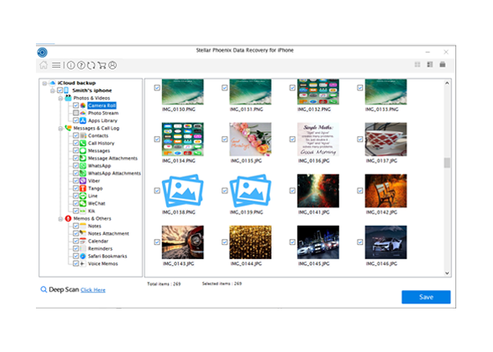The image size is (493, 352).
Task: Click the Calendar icon in tree
Action: [83, 241]
